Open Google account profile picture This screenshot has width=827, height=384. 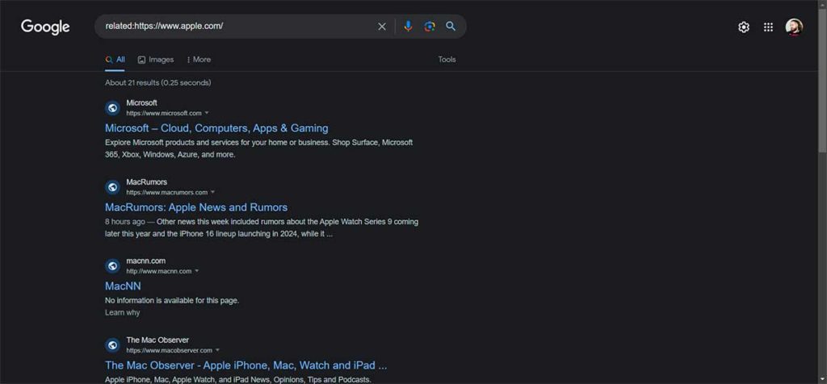(x=794, y=27)
